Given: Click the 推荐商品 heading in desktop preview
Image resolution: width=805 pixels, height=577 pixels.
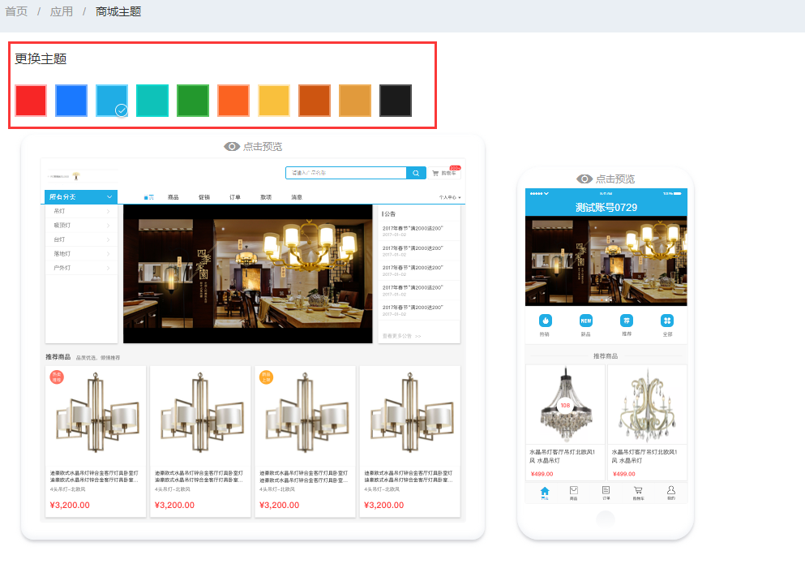Looking at the screenshot, I should click(x=58, y=356).
